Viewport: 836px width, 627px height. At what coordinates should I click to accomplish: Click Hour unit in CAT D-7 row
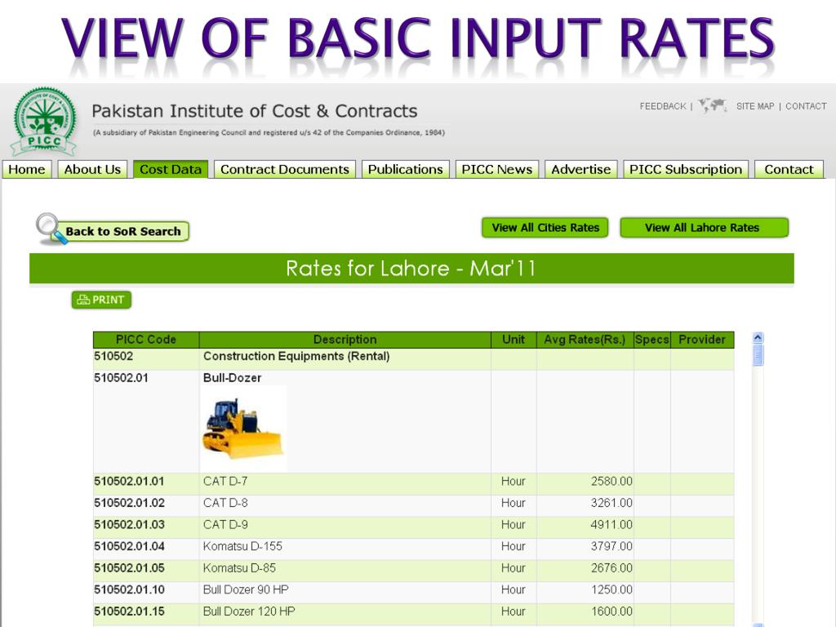click(x=514, y=482)
